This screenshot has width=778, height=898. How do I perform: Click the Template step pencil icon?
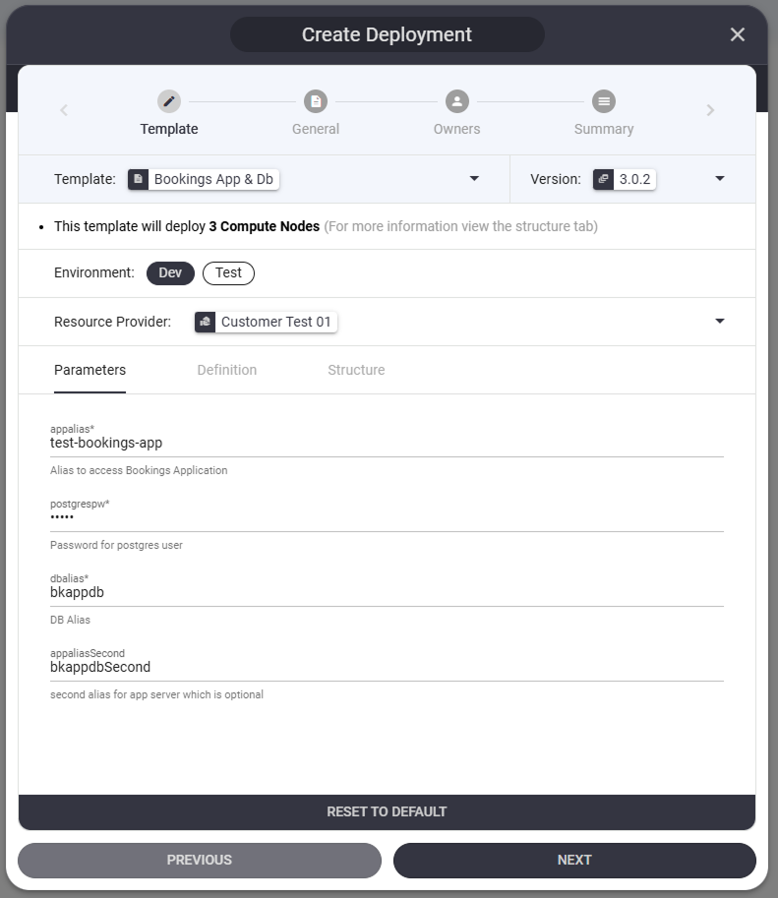coord(169,101)
